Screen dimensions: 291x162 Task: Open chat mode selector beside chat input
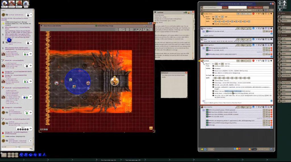pos(9,147)
